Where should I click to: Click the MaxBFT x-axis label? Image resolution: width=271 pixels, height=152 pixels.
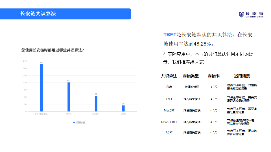[x=96, y=114]
